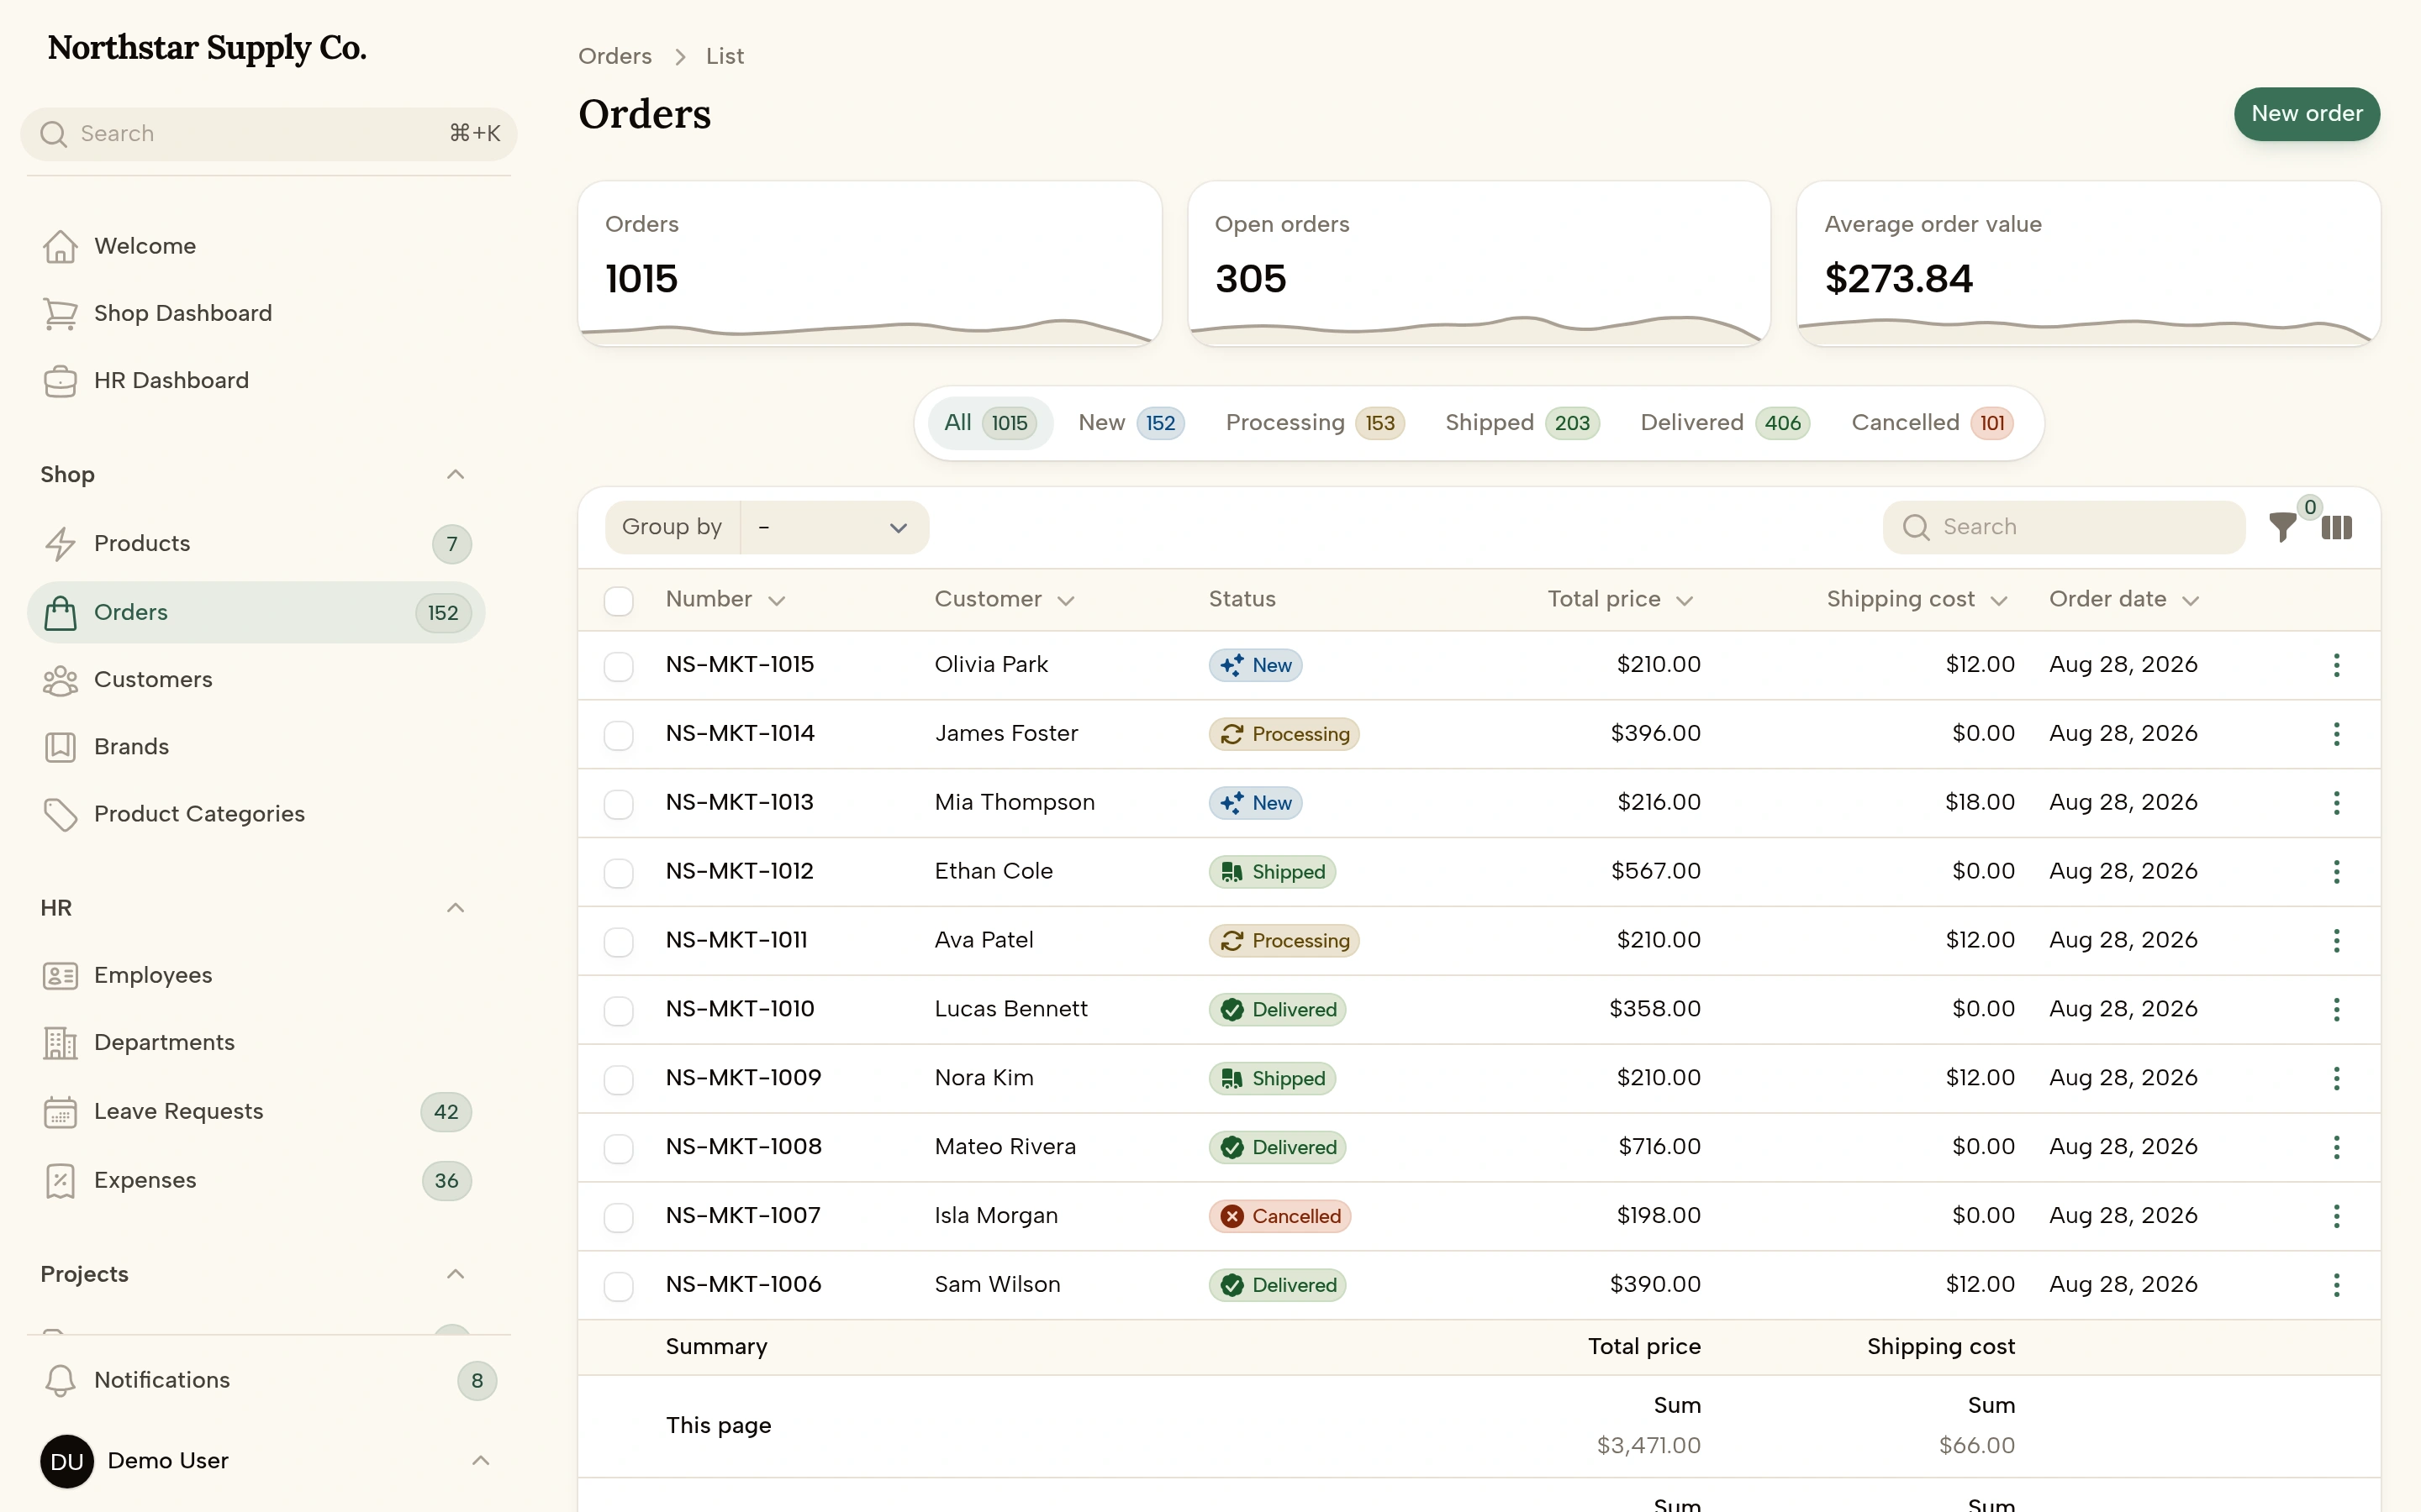Viewport: 2421px width, 1512px height.
Task: Open row actions menu for NS-MKT-1007
Action: (x=2336, y=1215)
